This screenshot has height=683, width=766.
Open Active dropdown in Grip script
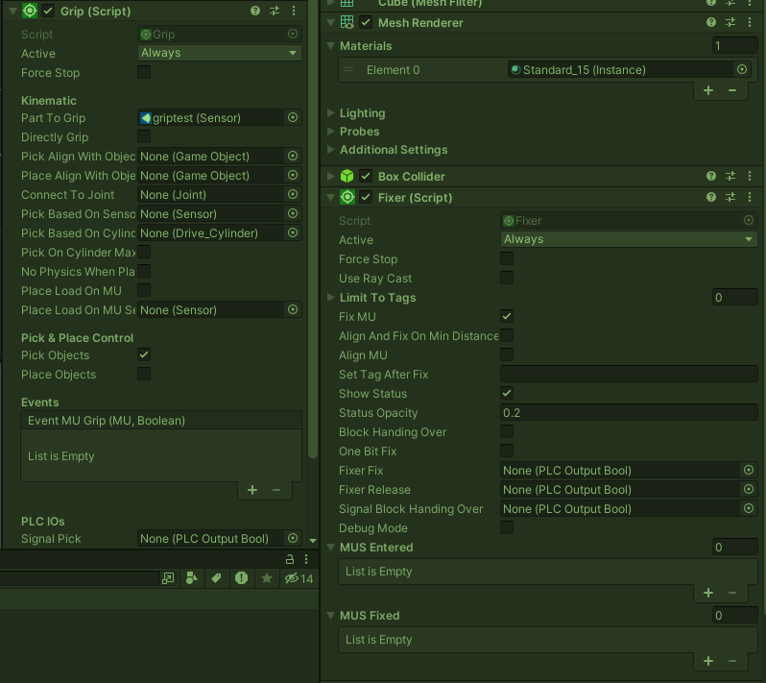pyautogui.click(x=220, y=53)
